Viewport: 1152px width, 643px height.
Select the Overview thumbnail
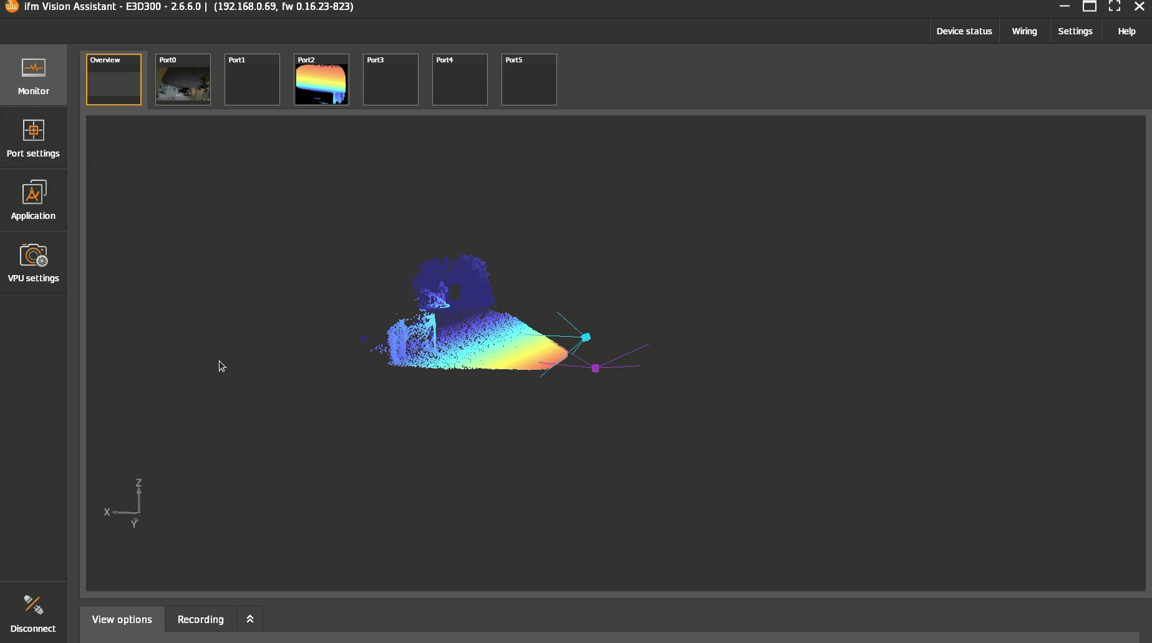[114, 80]
